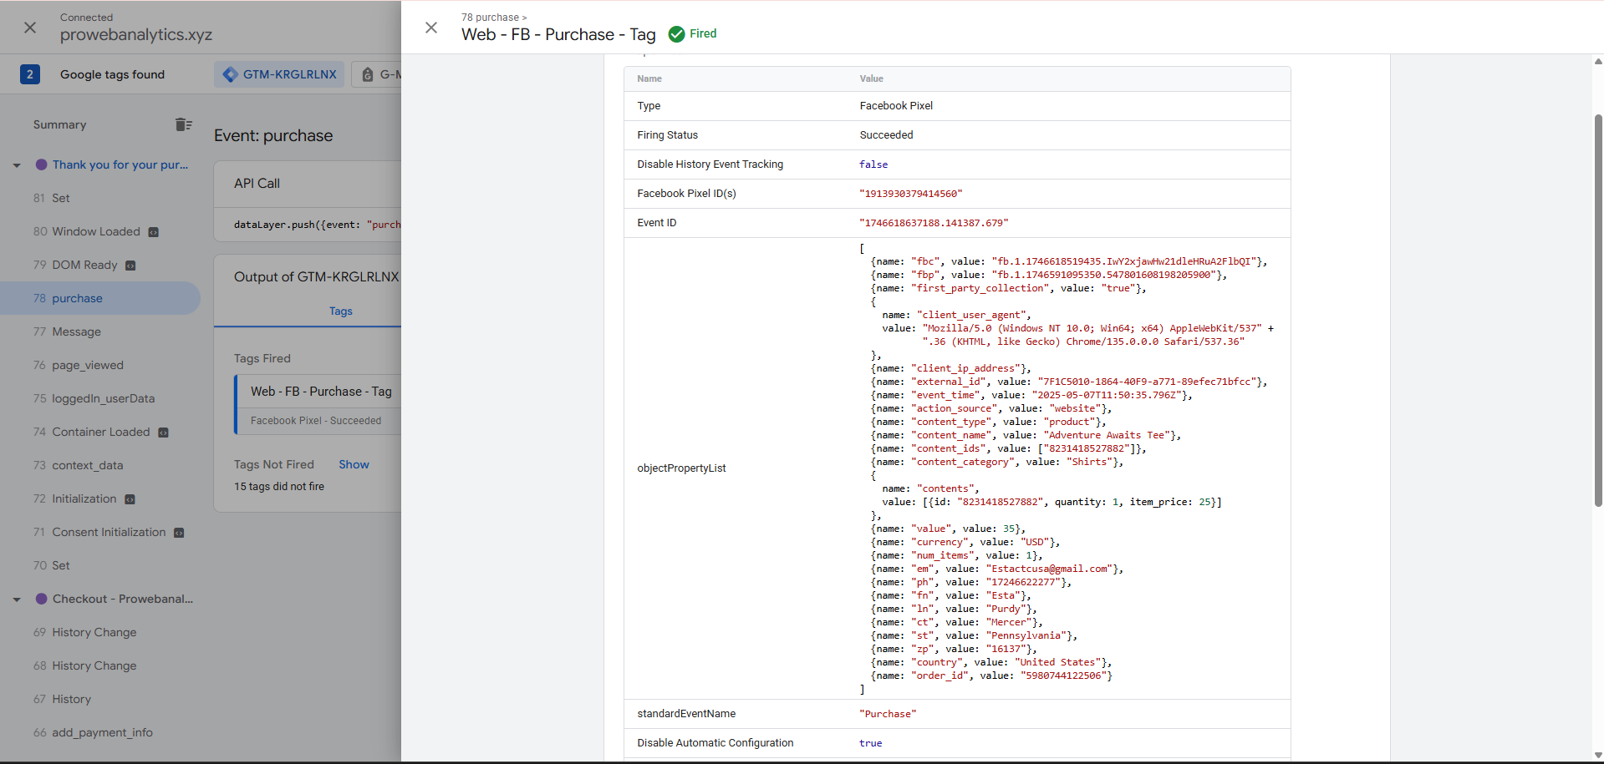
Task: Click the green Fired status checkmark
Action: 676,34
